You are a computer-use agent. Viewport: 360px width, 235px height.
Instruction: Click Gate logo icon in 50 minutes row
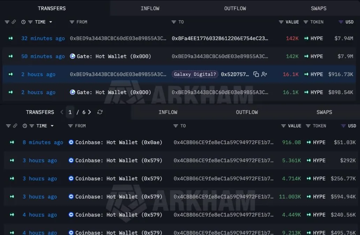click(73, 56)
